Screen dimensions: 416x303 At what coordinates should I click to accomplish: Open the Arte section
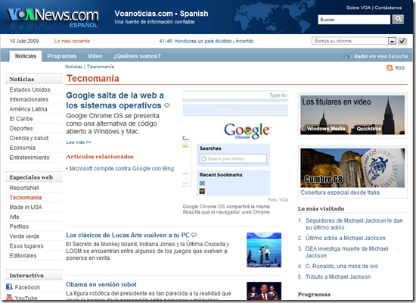[x=14, y=217]
